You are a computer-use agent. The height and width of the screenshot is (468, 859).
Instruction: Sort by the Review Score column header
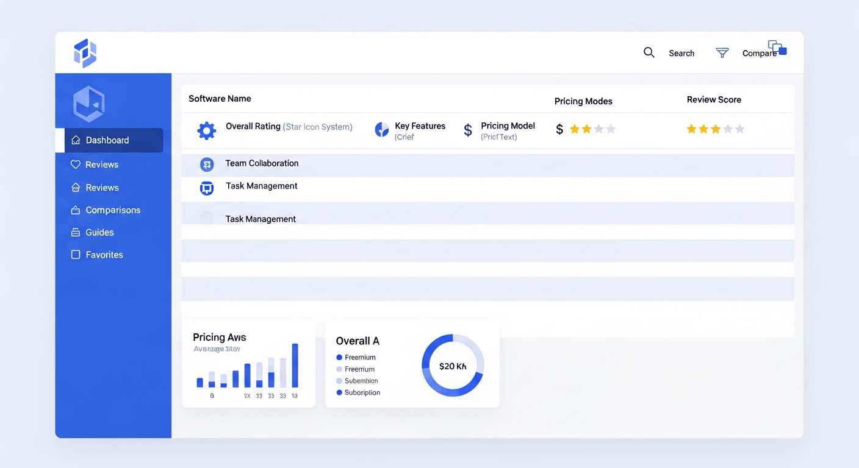pyautogui.click(x=714, y=100)
